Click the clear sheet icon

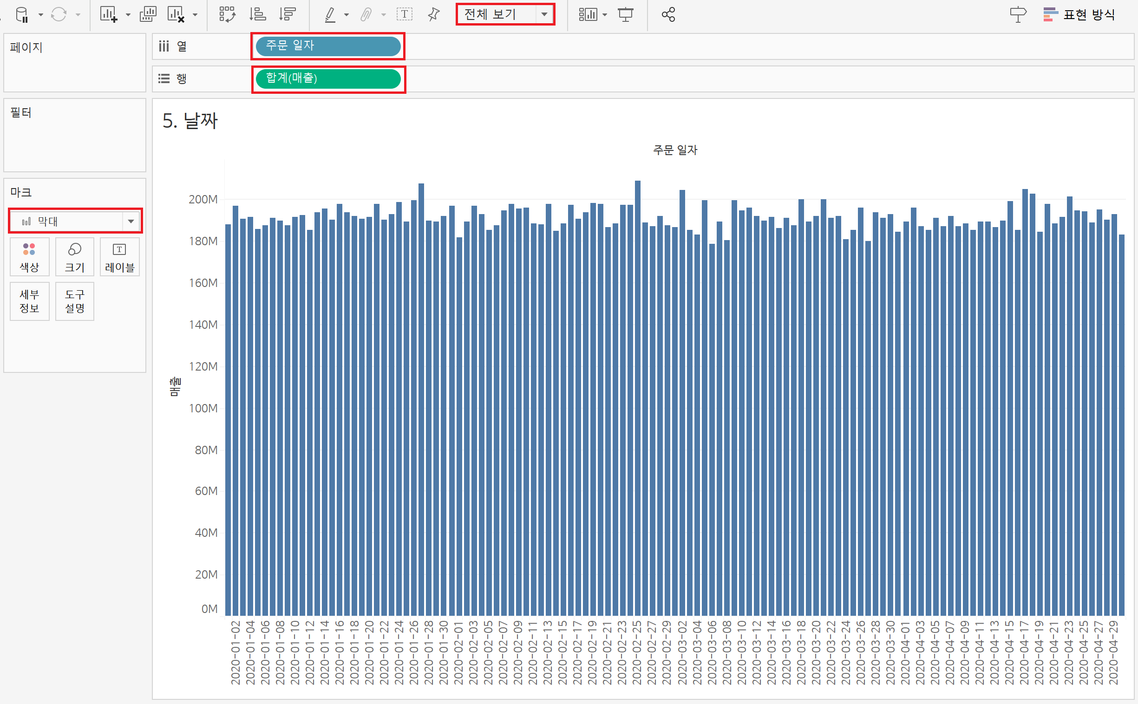[x=177, y=14]
